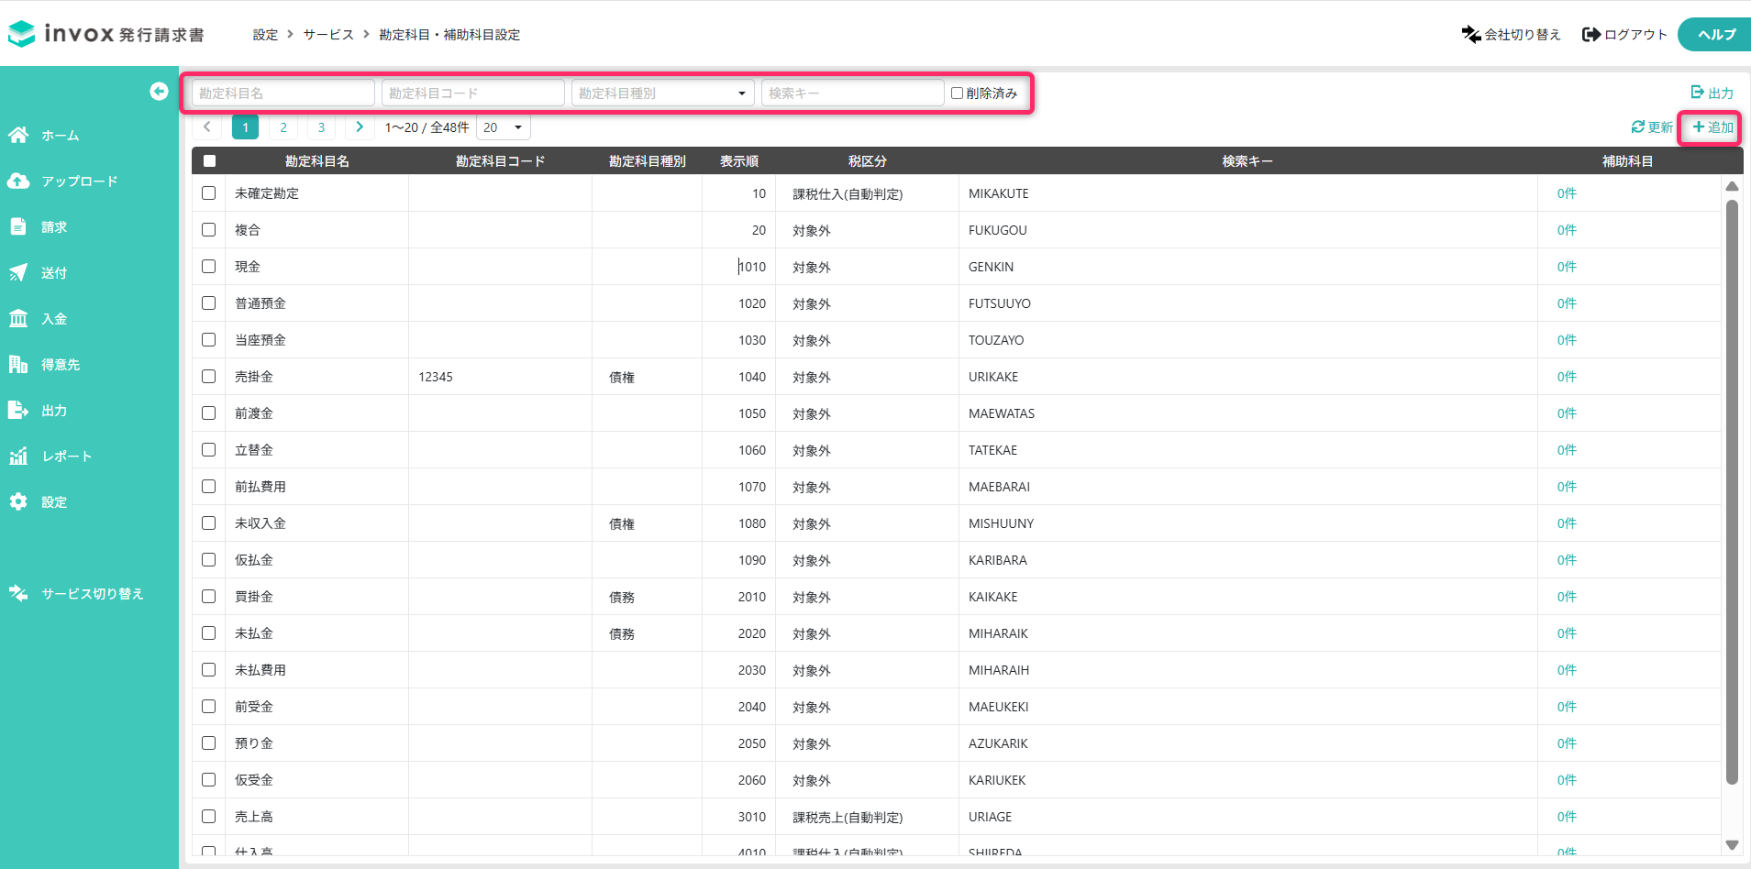The height and width of the screenshot is (869, 1751).
Task: Open 0件 link for 未確定勘定
Action: tap(1567, 193)
